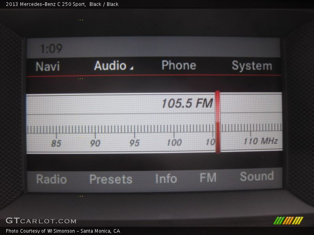
Task: Click the 105.5 FM frequency readout
Action: click(x=187, y=103)
